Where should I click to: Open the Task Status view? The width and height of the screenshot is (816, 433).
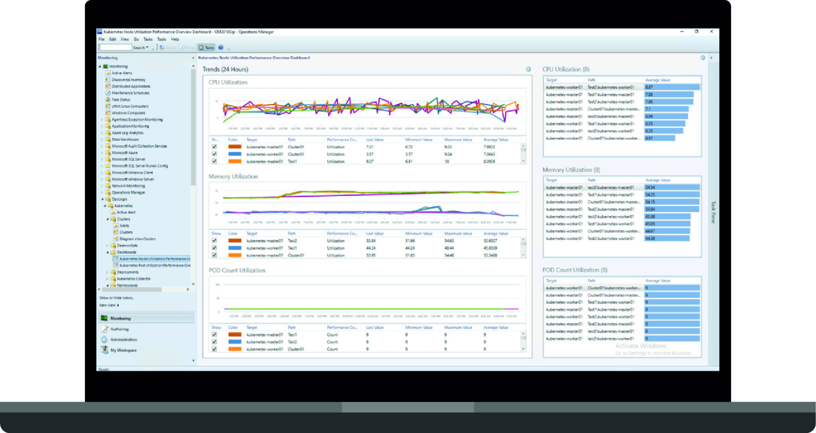121,99
